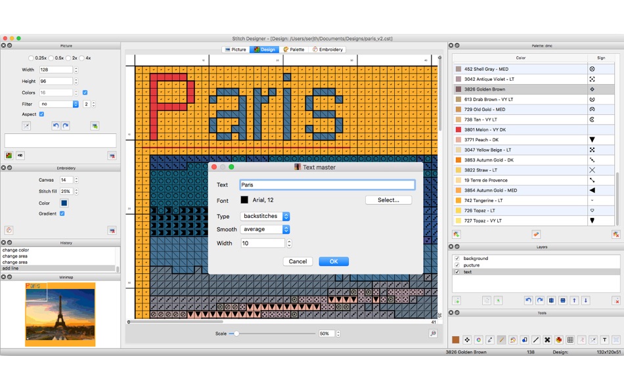Select the shapes tool in Tools panel

click(x=525, y=340)
